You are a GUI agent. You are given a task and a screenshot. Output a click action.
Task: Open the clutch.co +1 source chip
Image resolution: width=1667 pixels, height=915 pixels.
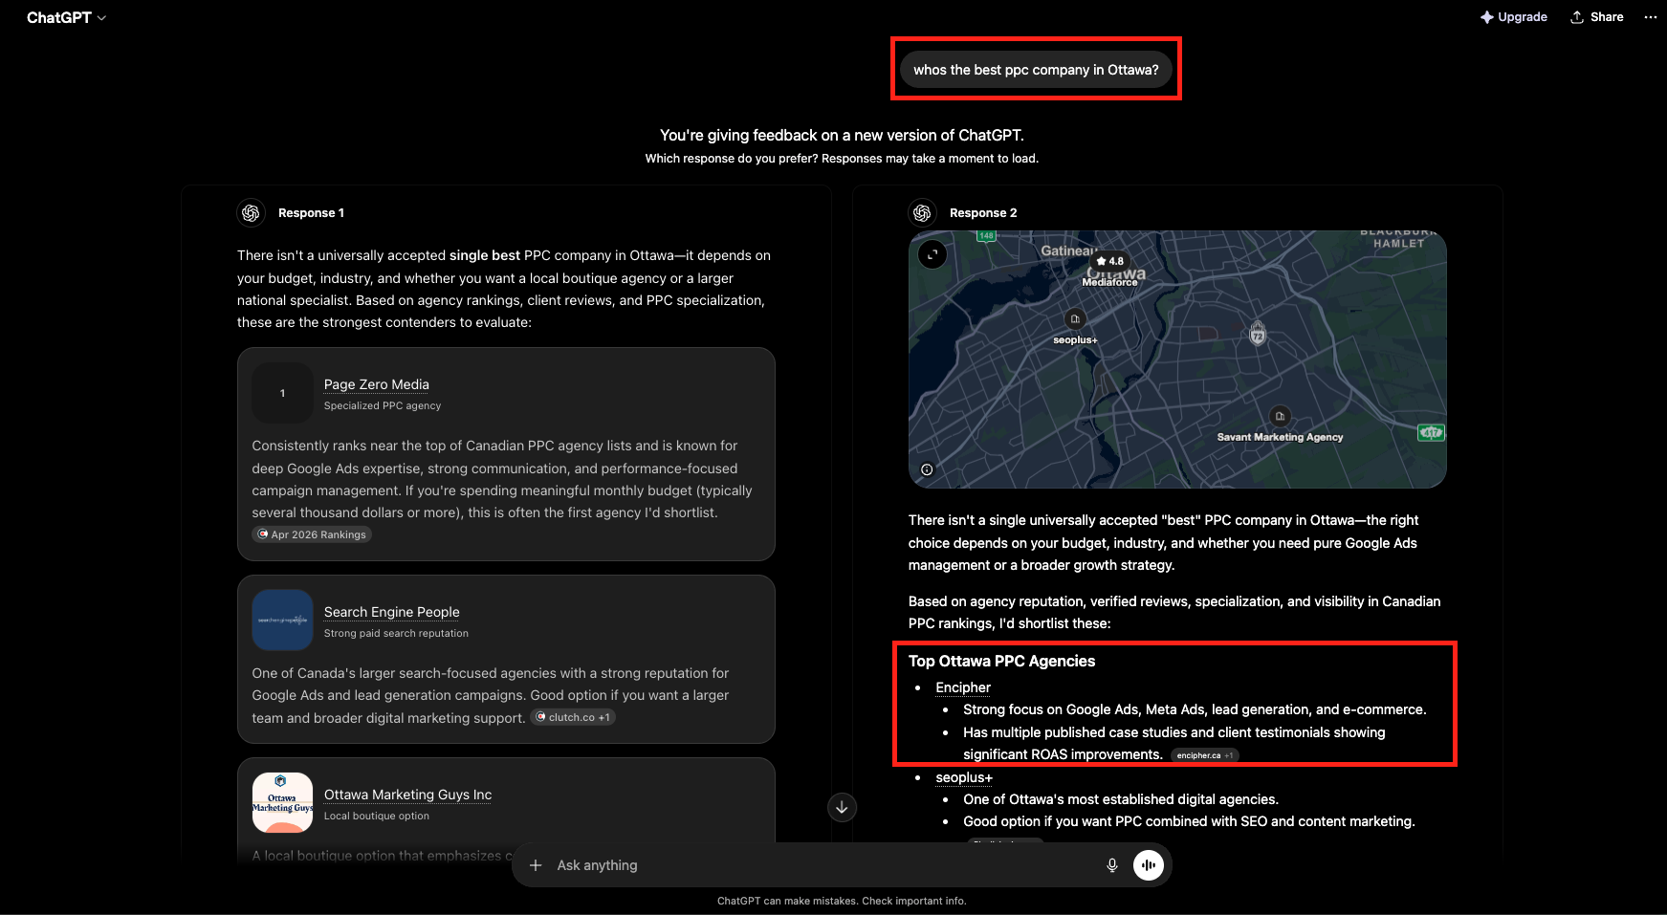point(573,717)
